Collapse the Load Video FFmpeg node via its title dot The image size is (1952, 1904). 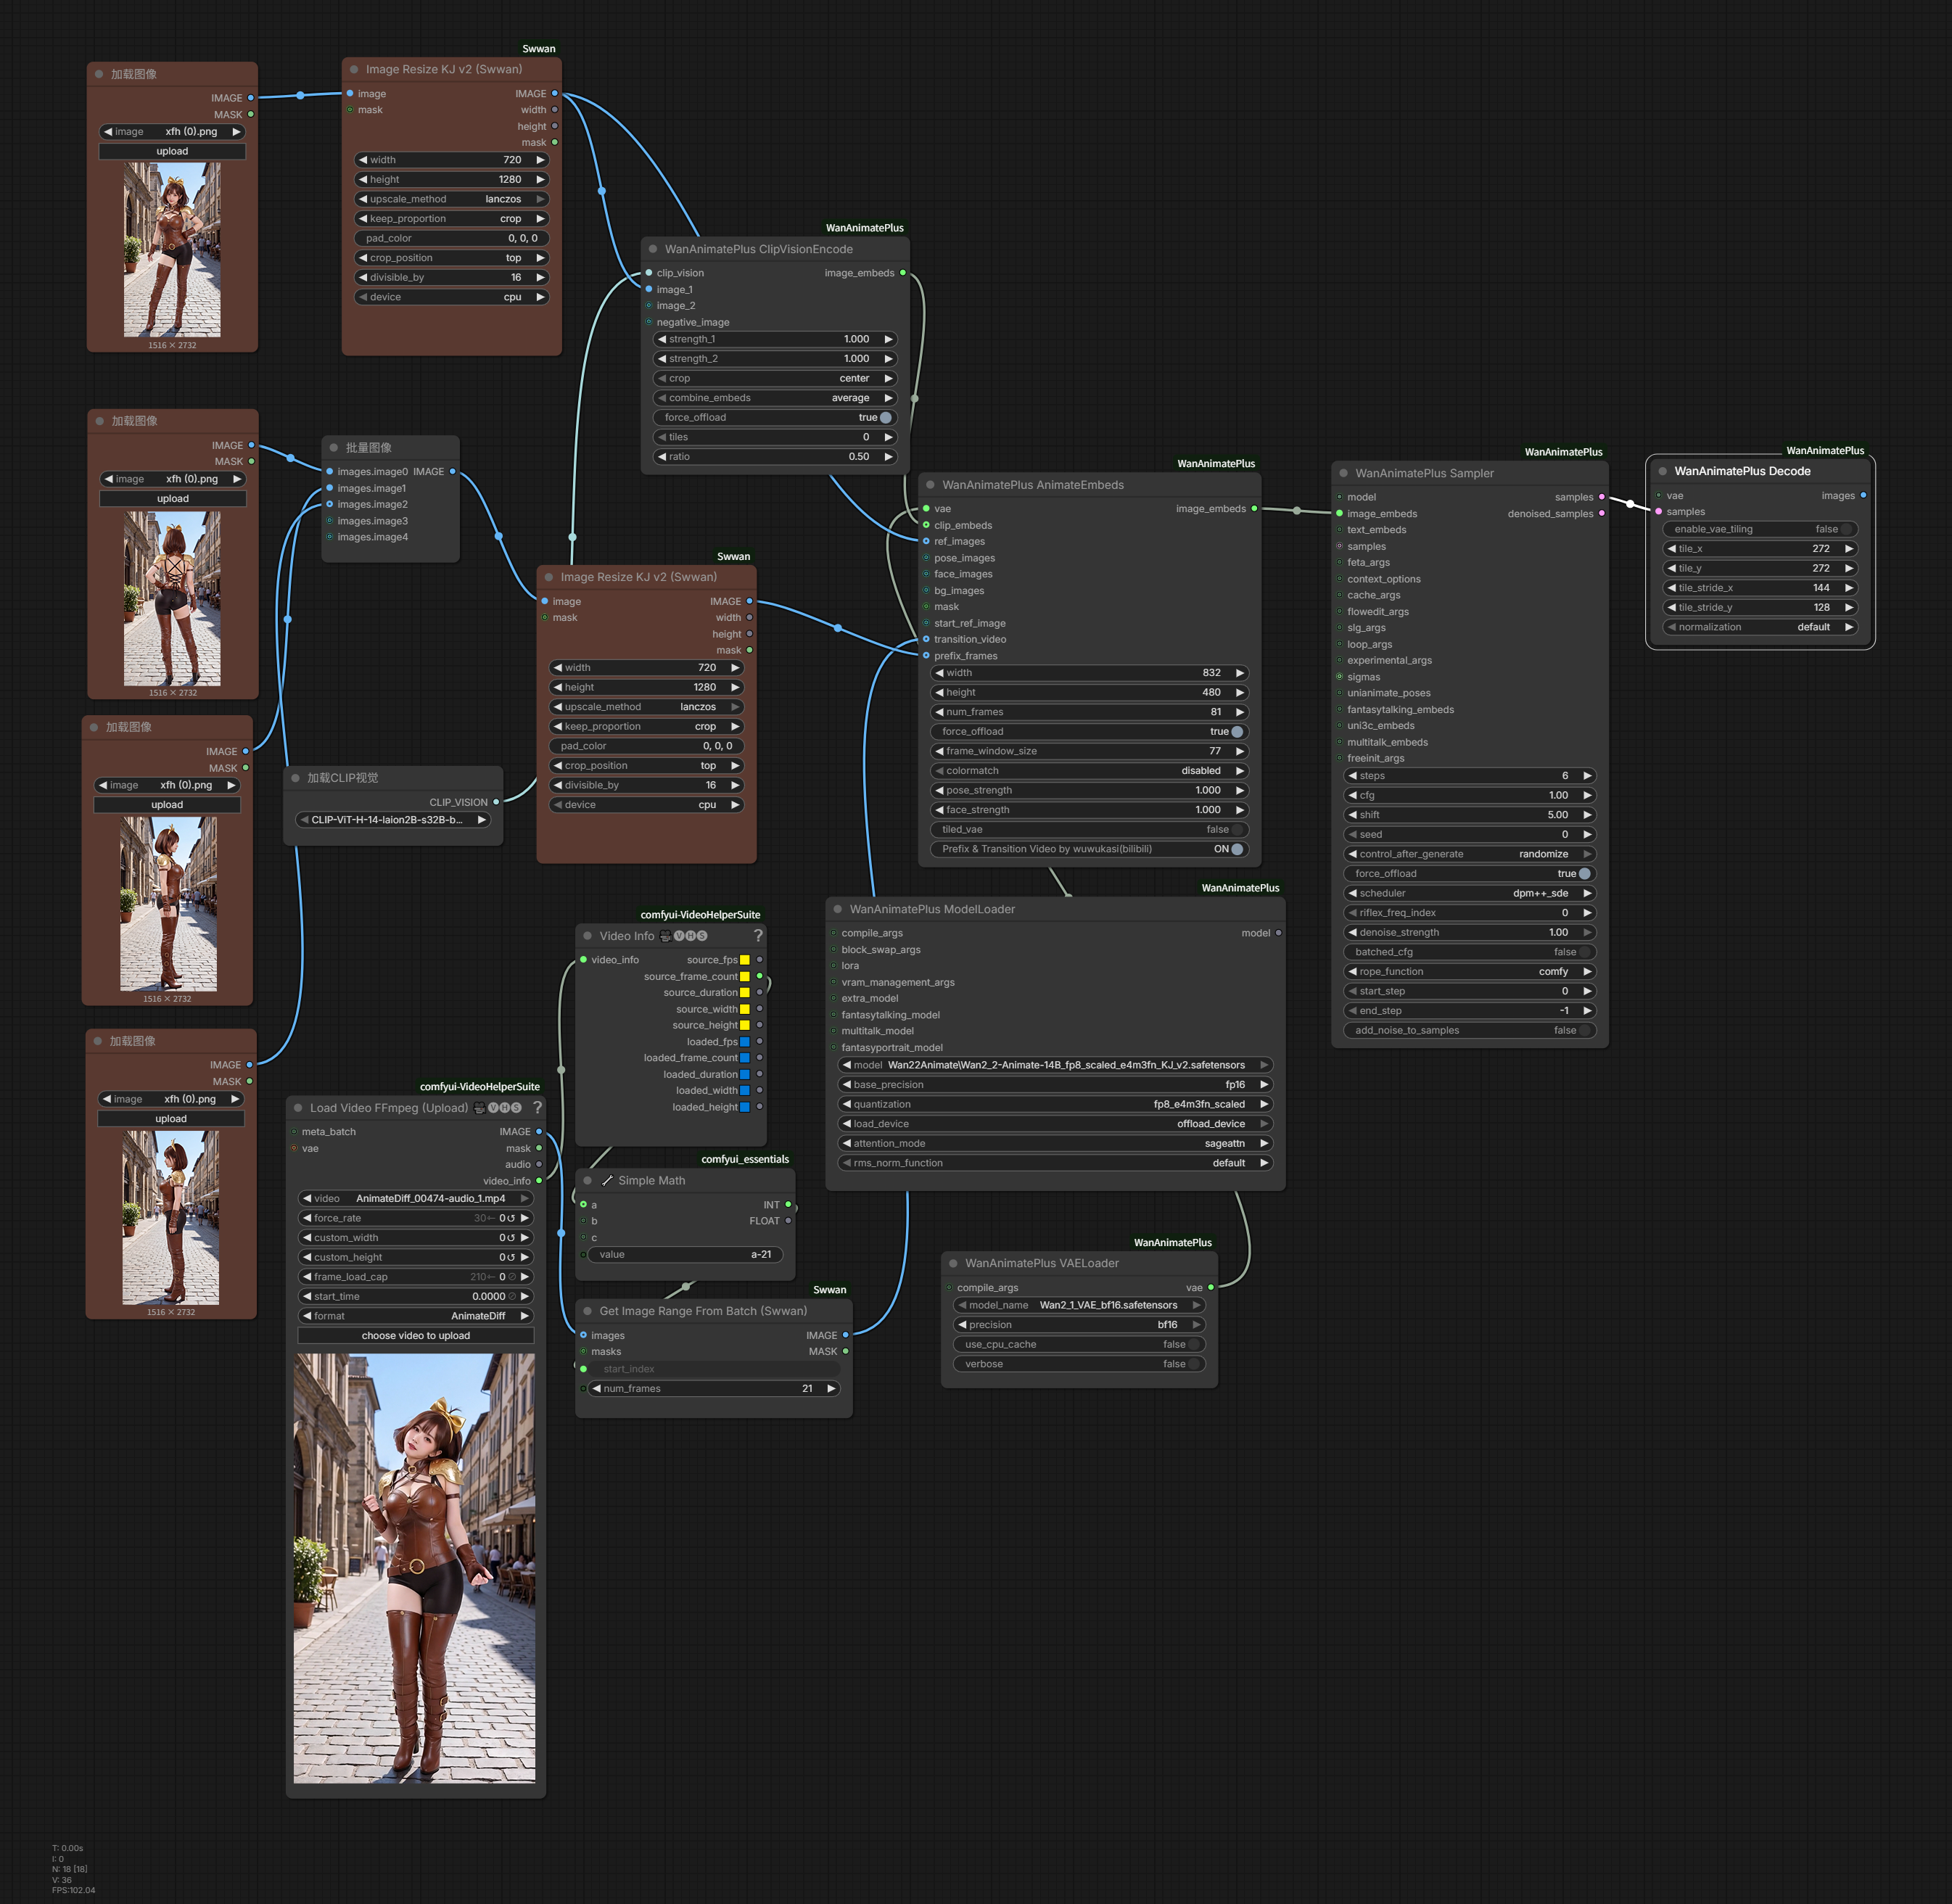coord(298,1108)
